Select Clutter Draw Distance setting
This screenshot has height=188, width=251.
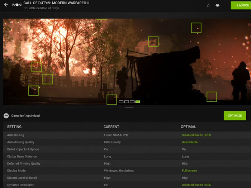pos(127,156)
